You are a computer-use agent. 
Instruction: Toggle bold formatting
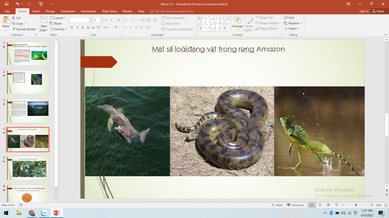[72, 27]
